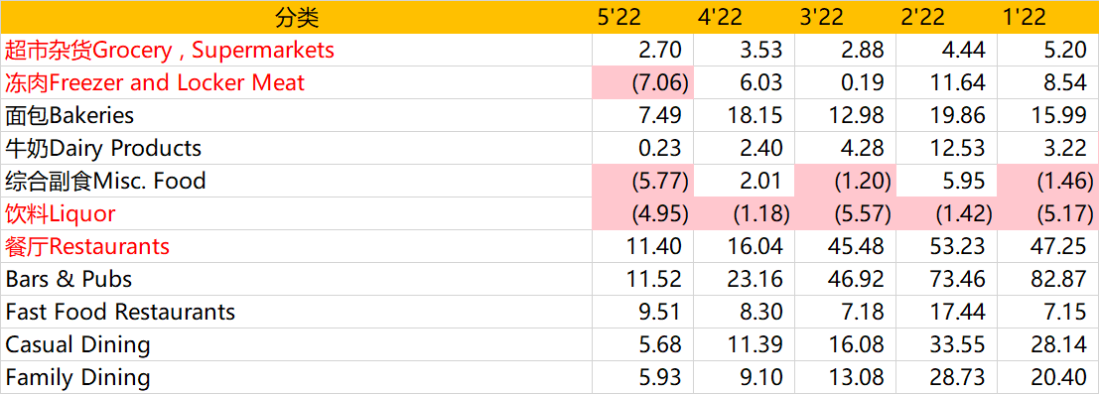
Task: Click the Dairy Products row label
Action: pyautogui.click(x=103, y=148)
